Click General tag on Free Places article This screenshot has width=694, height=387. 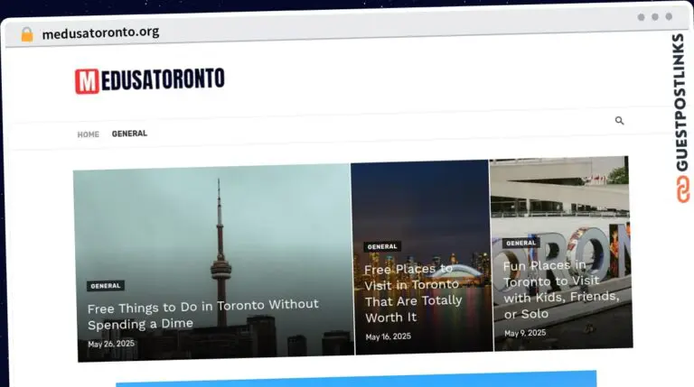tap(382, 246)
